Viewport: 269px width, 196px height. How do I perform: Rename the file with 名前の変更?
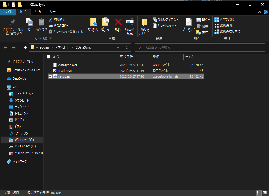coord(130,26)
